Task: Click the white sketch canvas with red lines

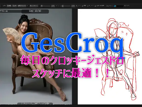Action: (x=110, y=57)
